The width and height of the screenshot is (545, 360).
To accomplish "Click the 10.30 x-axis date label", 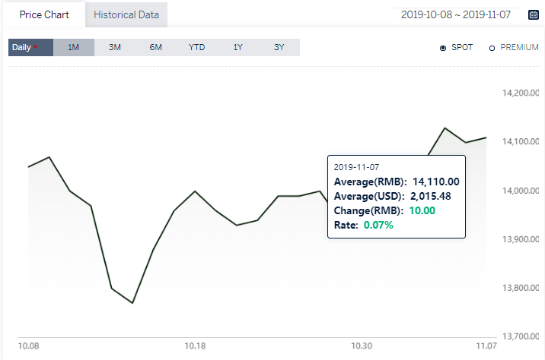I will click(362, 346).
